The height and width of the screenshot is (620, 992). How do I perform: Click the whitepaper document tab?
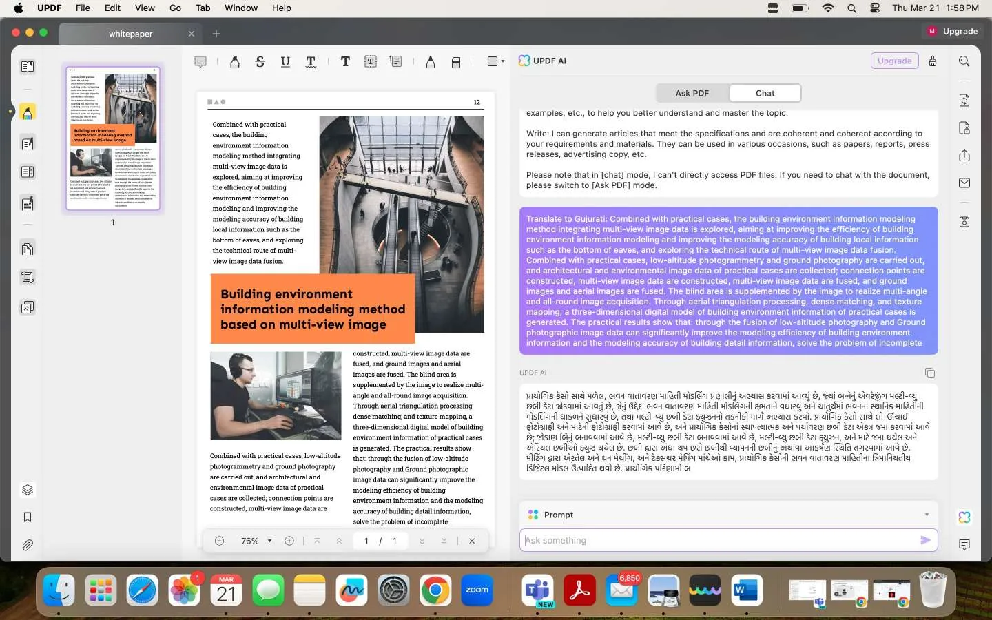coord(131,34)
